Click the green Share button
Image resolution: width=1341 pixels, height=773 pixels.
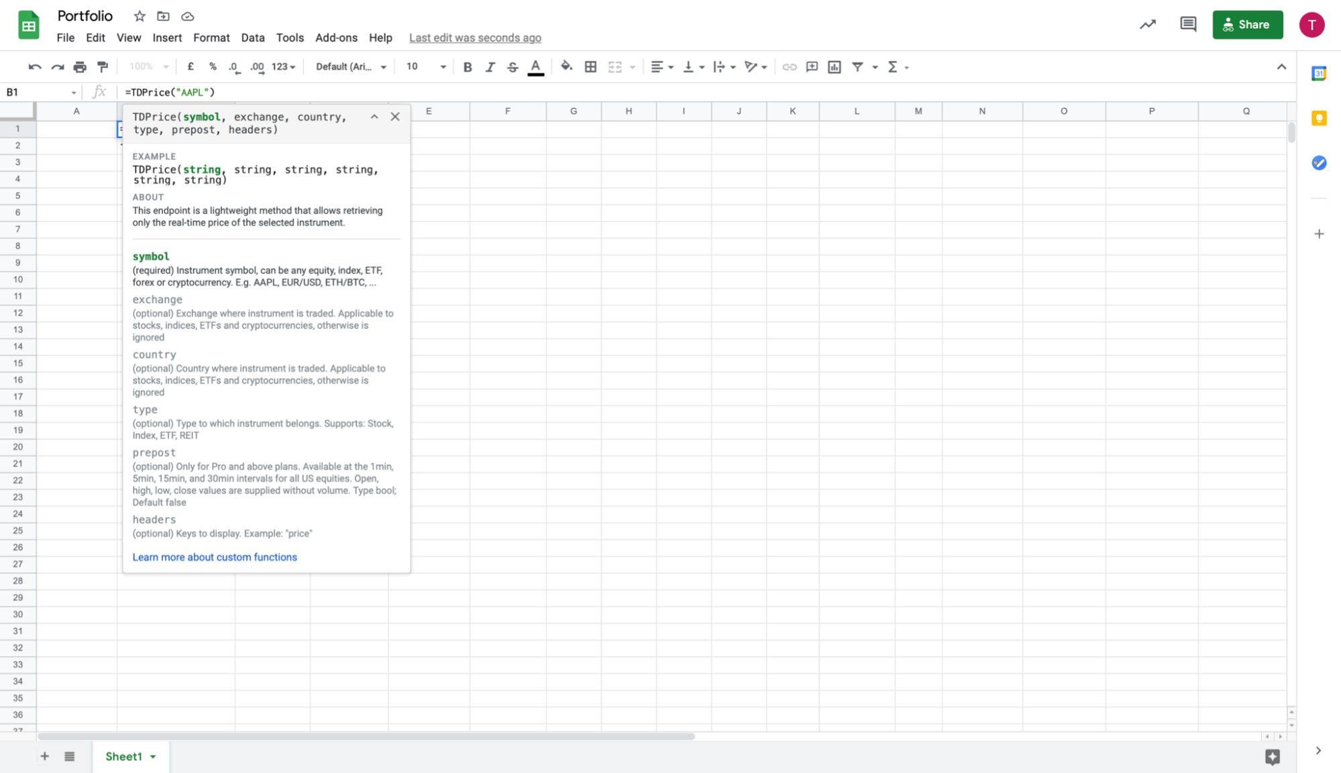(x=1247, y=25)
